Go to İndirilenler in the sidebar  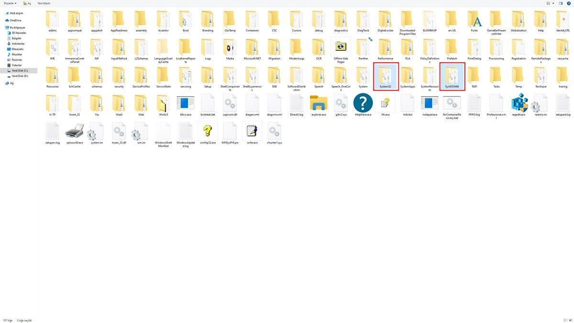18,44
